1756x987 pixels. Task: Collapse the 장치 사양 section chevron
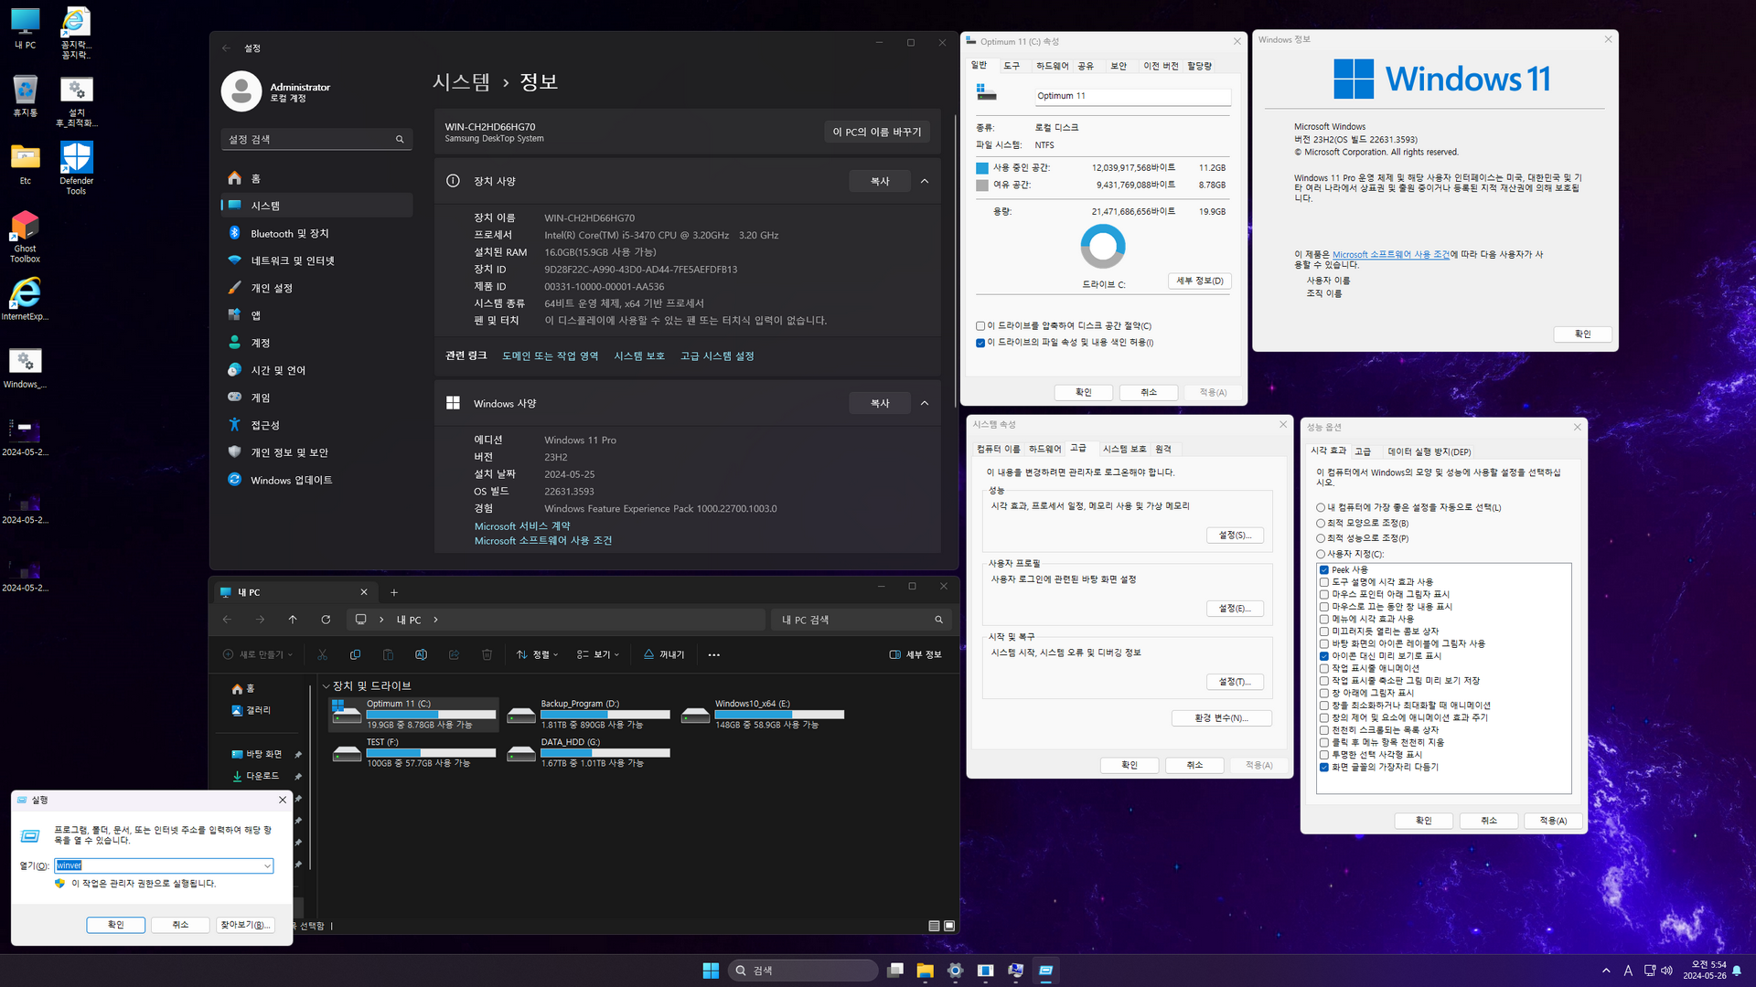(x=925, y=181)
